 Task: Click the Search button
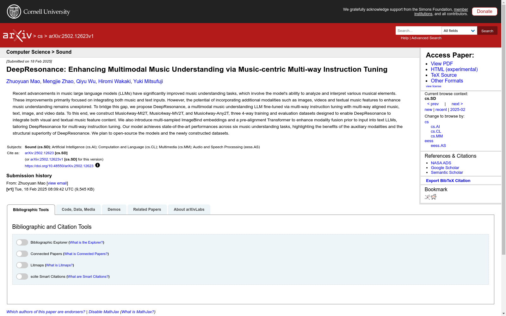click(487, 31)
